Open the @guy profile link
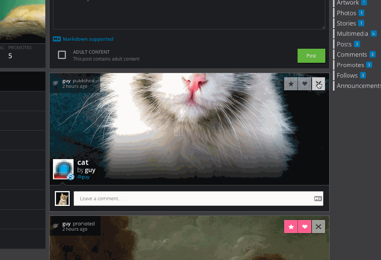381x260 pixels. pyautogui.click(x=83, y=177)
